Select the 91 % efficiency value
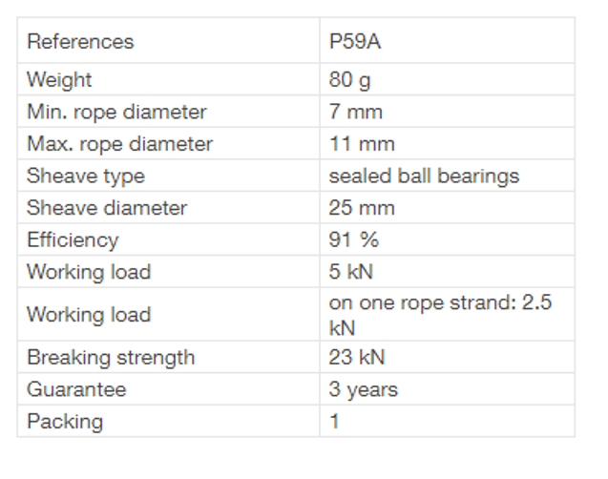608x479 pixels. click(353, 239)
